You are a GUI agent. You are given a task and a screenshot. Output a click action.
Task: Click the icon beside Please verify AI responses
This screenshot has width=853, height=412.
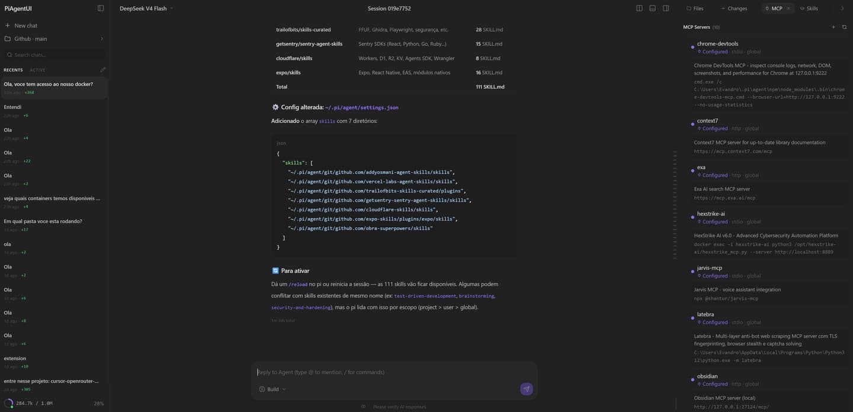(364, 407)
